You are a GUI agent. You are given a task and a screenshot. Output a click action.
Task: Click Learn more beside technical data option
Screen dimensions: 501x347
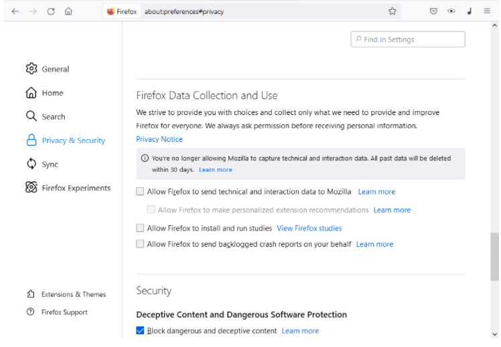[376, 192]
